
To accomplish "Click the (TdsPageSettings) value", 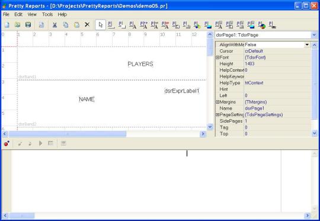I will pyautogui.click(x=277, y=115).
